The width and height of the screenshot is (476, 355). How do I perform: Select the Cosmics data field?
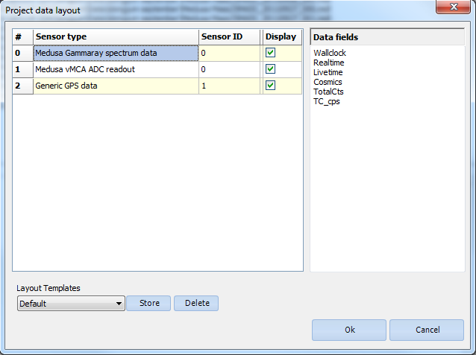pyautogui.click(x=328, y=82)
